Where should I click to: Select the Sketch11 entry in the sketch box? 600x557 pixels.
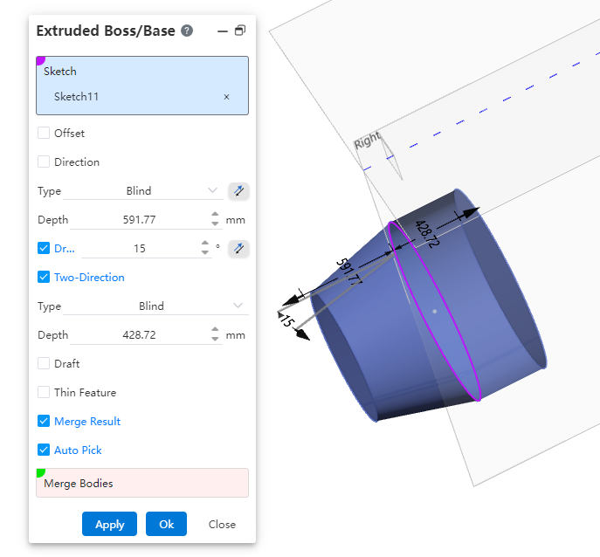point(77,96)
